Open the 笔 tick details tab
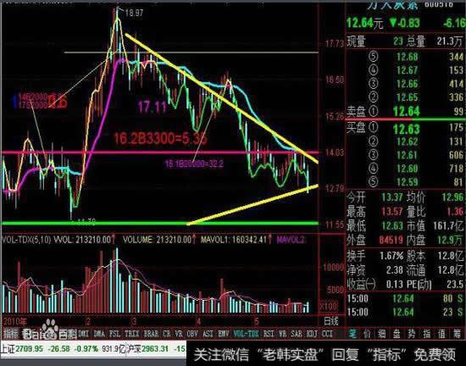The width and height of the screenshot is (466, 366). coord(352,334)
